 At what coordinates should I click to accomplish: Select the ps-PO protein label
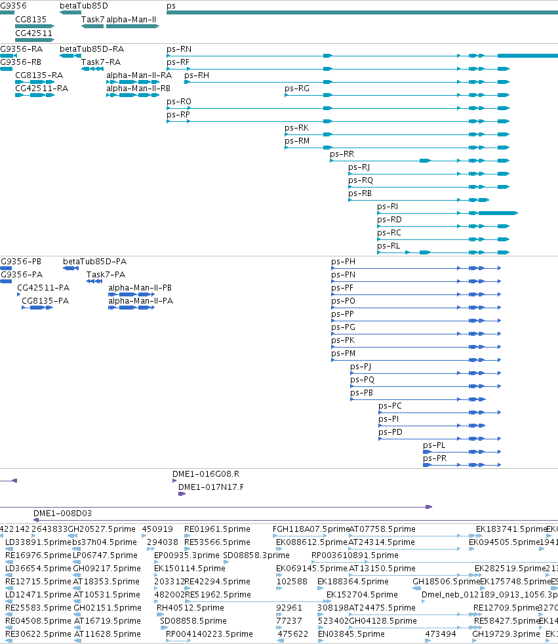coord(343,301)
